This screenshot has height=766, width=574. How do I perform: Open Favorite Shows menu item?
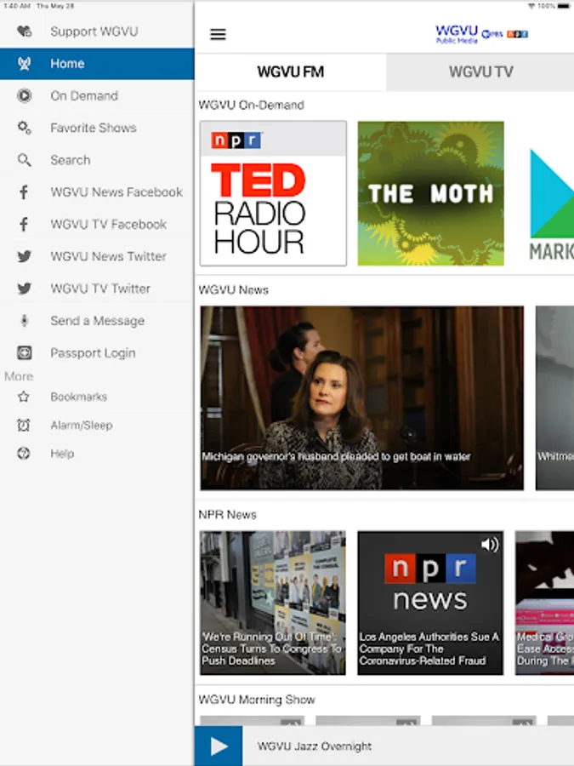[x=97, y=128]
